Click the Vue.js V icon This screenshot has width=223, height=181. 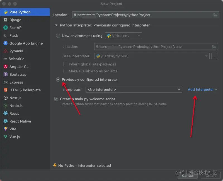tap(6, 137)
